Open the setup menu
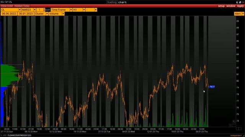 point(221,6)
